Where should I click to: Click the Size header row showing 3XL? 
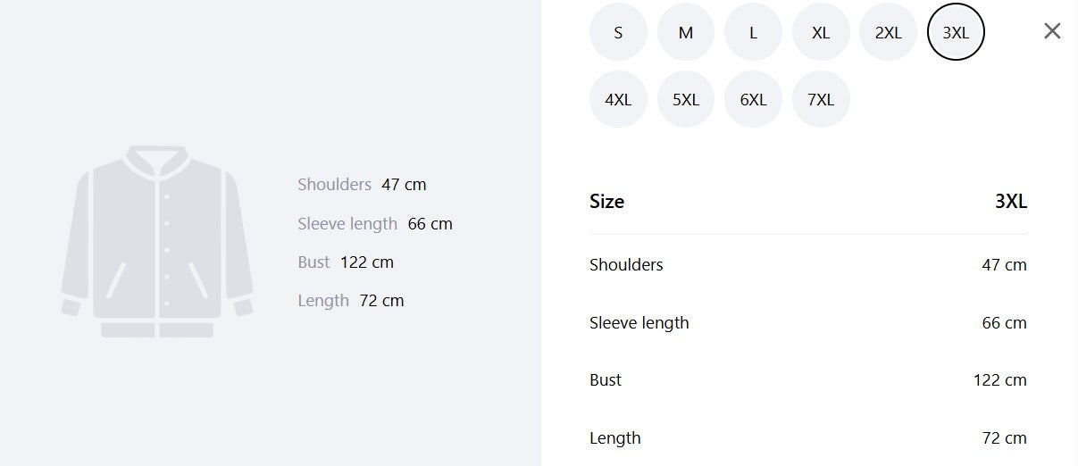pos(808,202)
